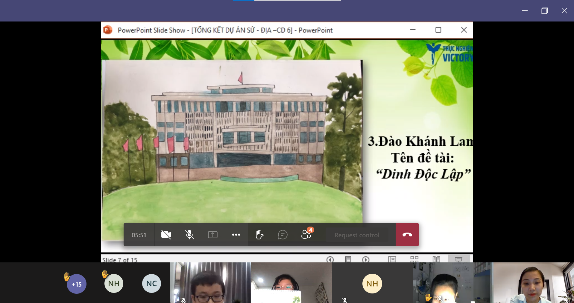This screenshot has width=574, height=303.
Task: Select the NH participant tile
Action: click(x=372, y=284)
